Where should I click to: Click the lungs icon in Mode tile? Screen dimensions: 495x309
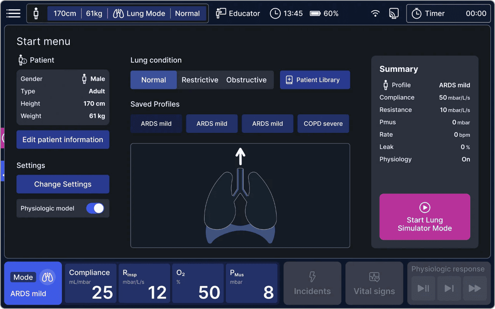[48, 277]
